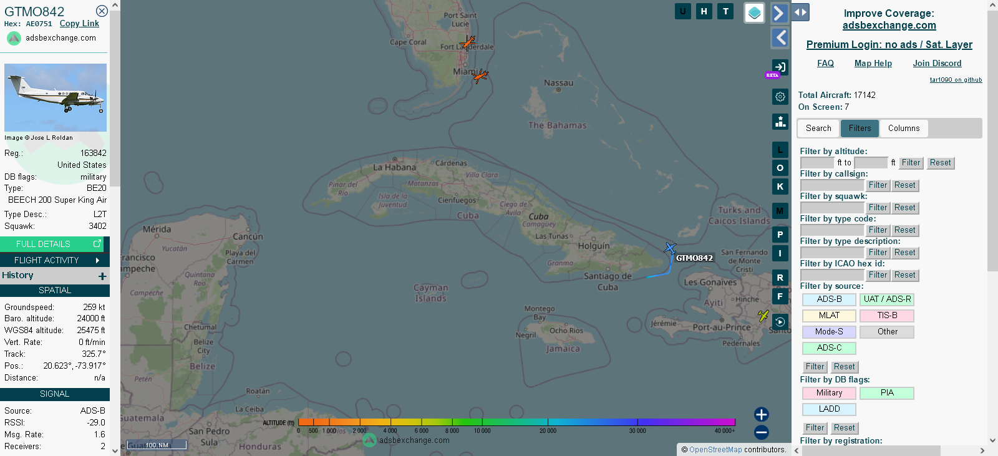This screenshot has height=456, width=998.
Task: Expand the FLIGHT ACTIVITY section
Action: (x=55, y=260)
